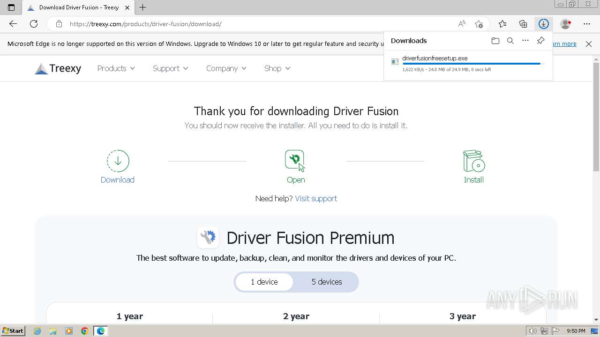This screenshot has height=337, width=600.
Task: Click the Install step label
Action: [x=474, y=180]
